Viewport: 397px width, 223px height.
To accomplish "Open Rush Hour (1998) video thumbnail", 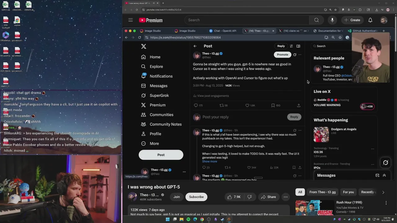I will click(314, 208).
